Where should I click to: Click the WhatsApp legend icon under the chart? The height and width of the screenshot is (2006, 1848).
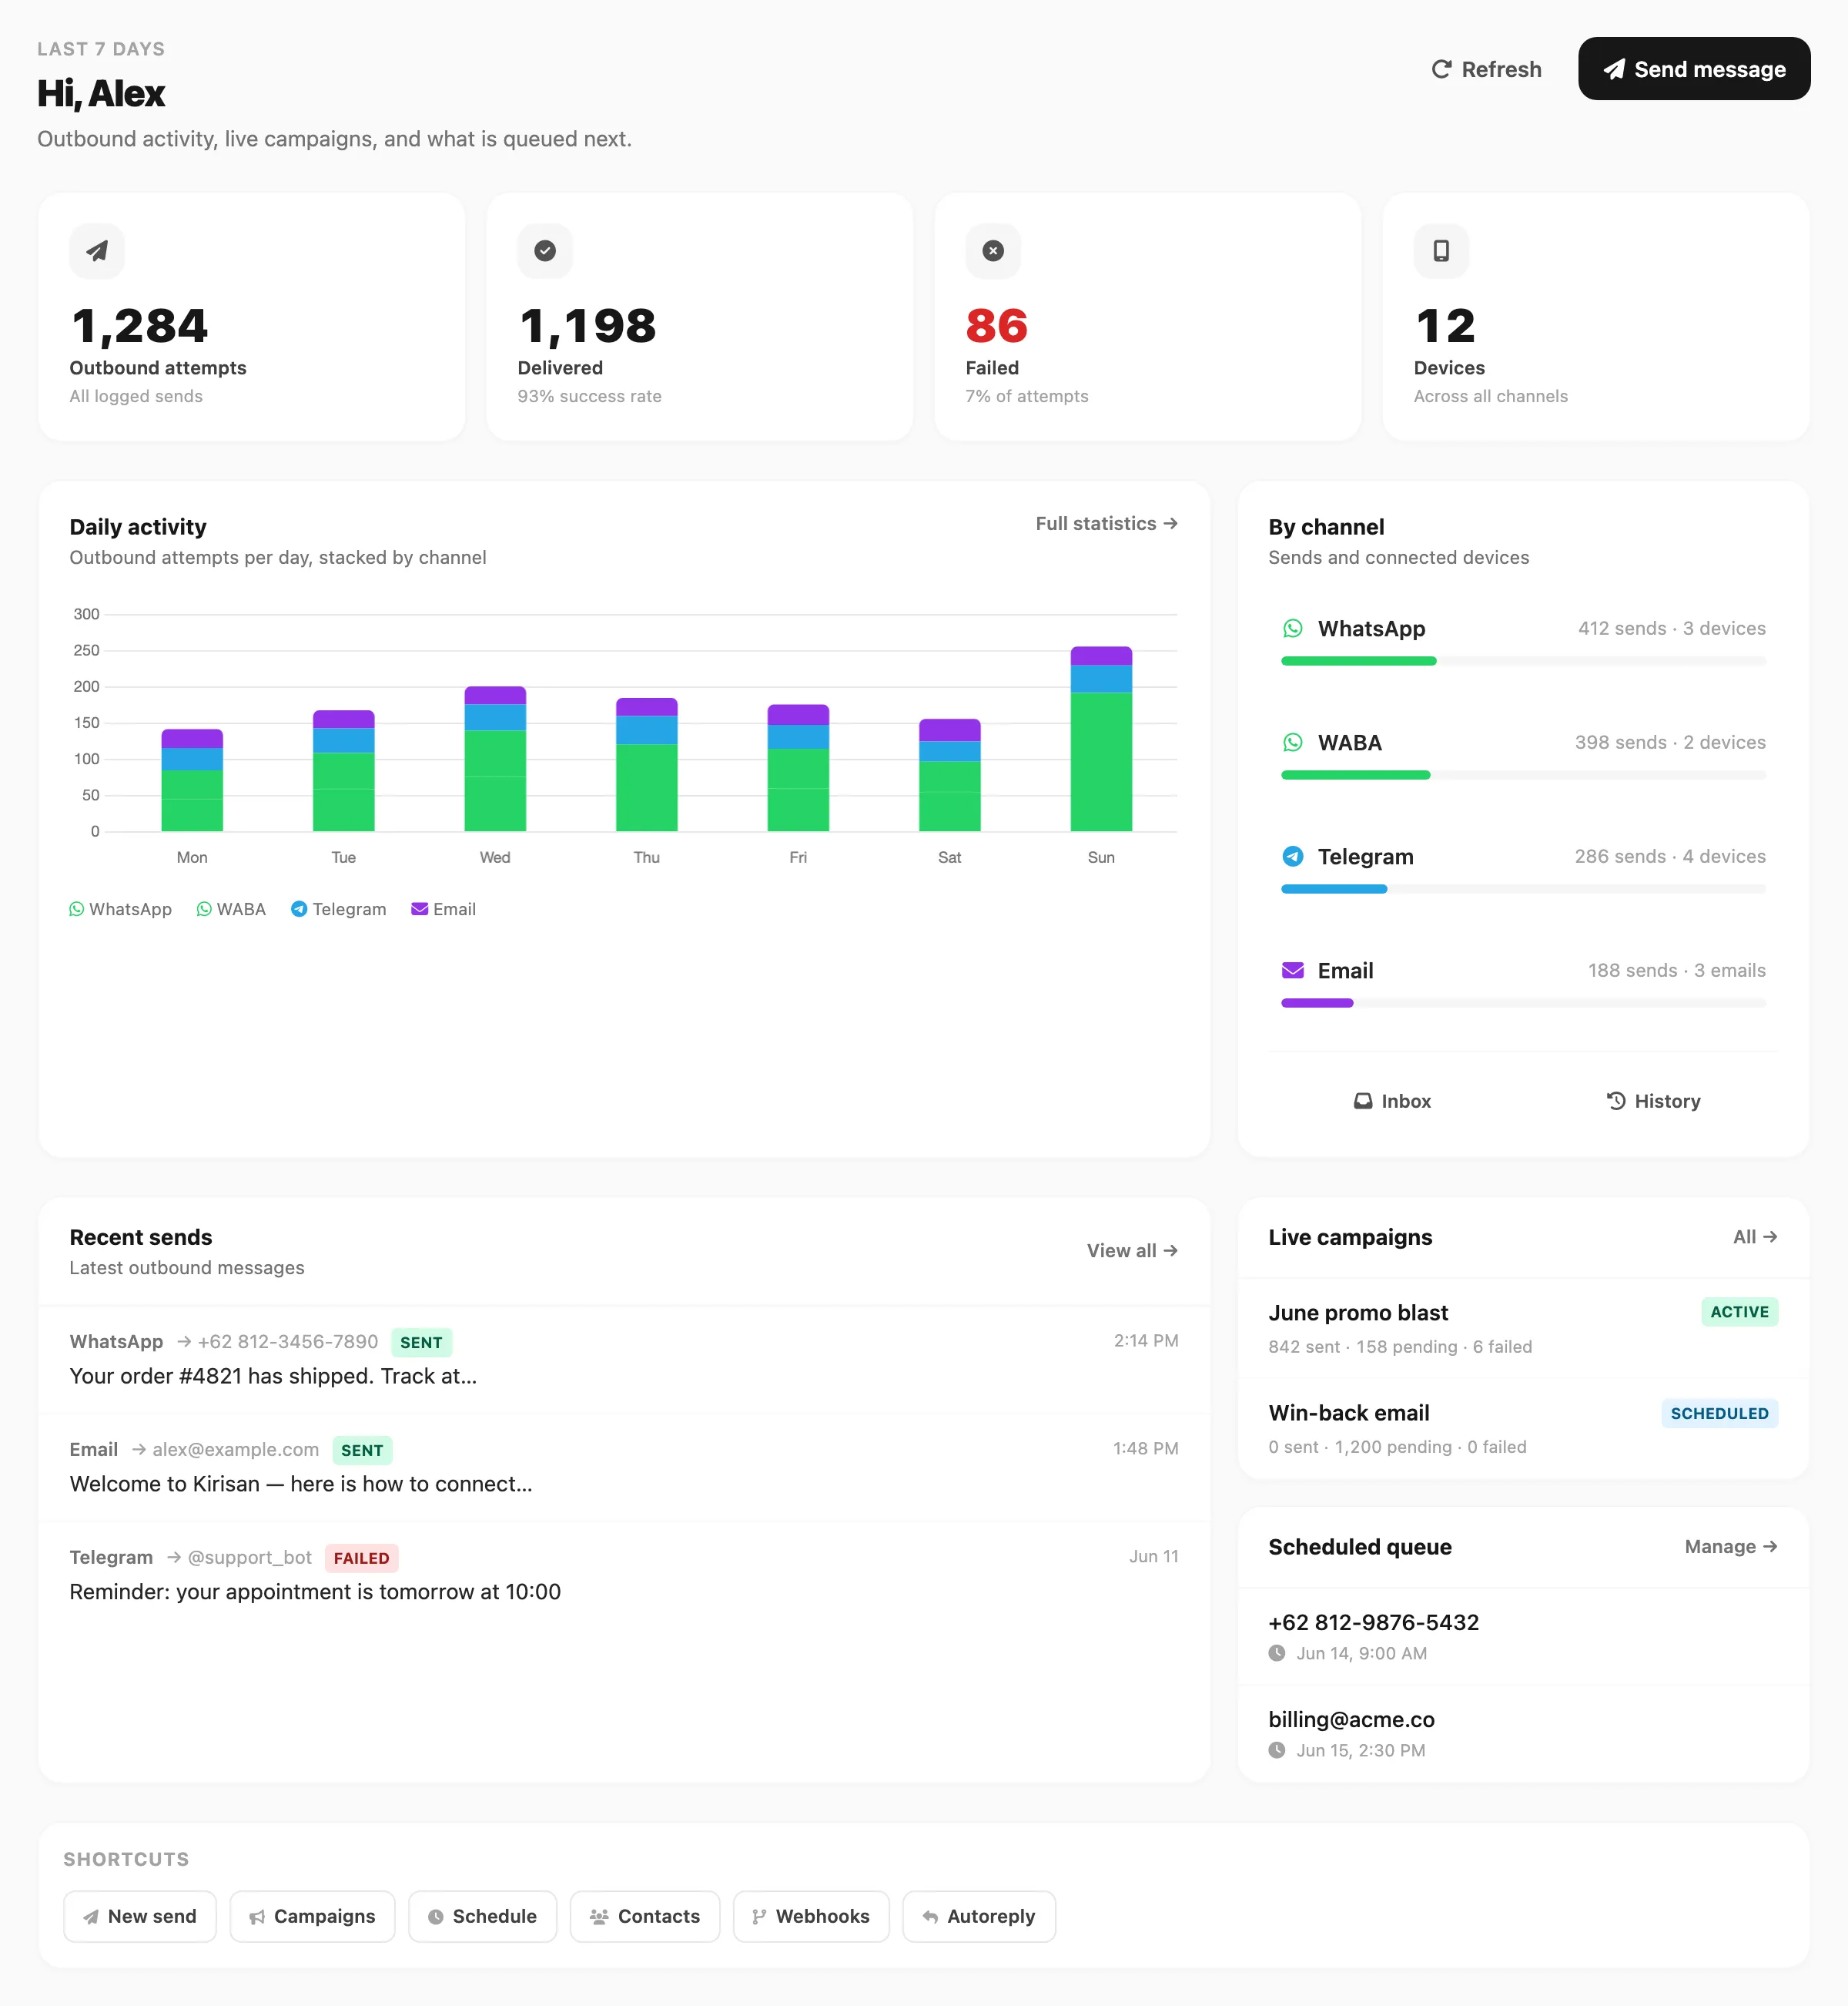pyautogui.click(x=77, y=910)
